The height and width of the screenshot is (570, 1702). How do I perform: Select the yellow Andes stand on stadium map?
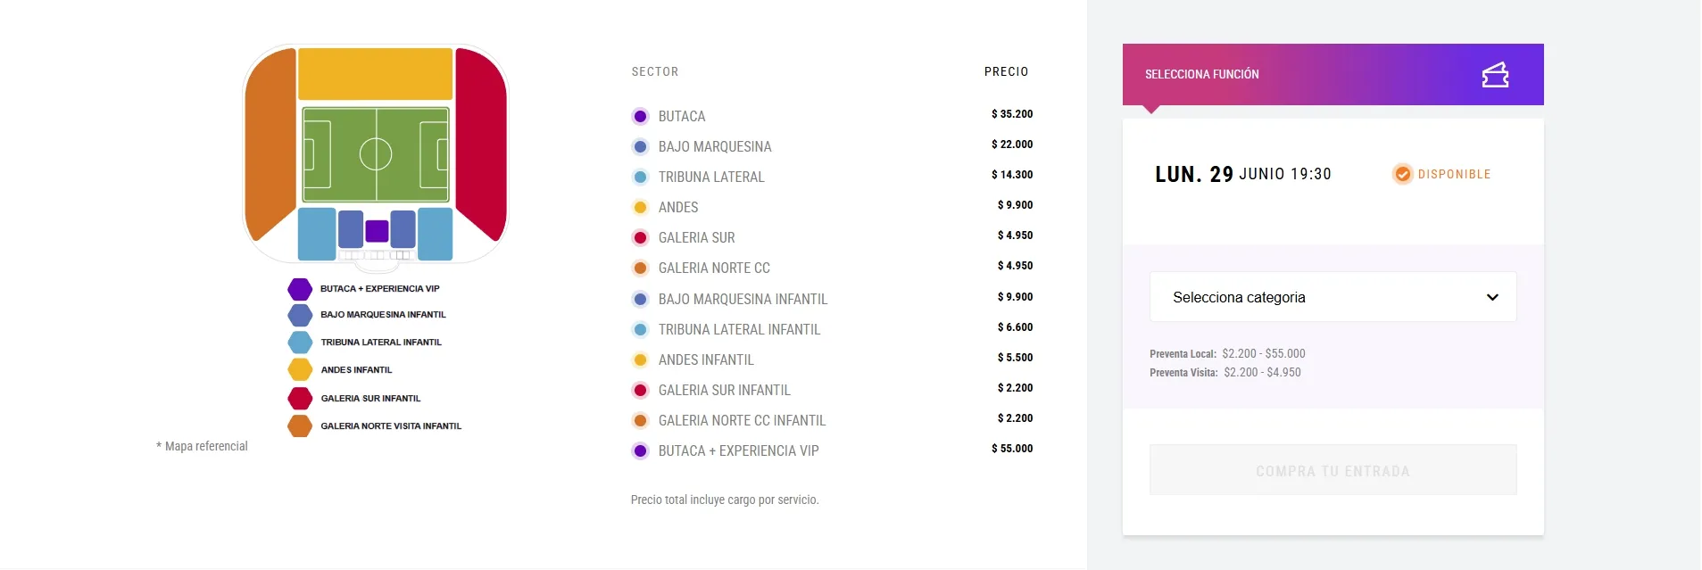pos(375,73)
